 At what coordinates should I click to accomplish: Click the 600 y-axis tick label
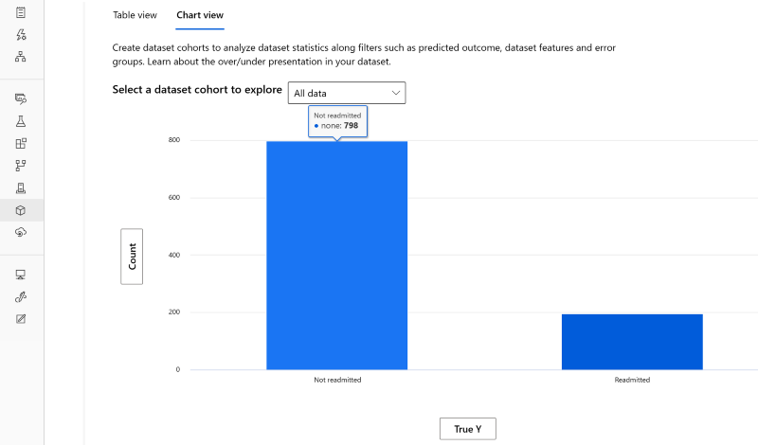(x=174, y=197)
